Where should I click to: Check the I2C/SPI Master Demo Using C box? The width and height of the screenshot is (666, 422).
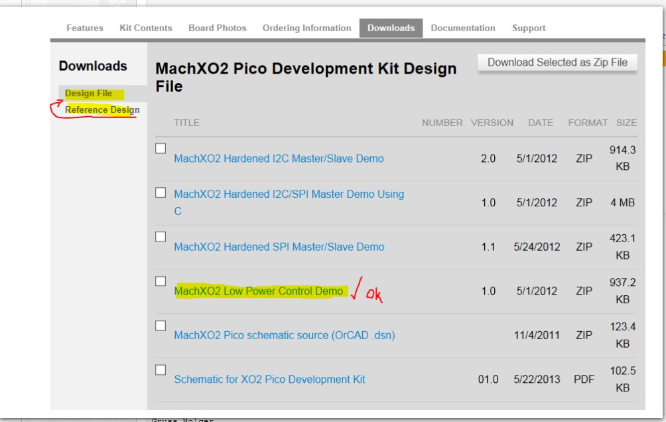pyautogui.click(x=161, y=193)
